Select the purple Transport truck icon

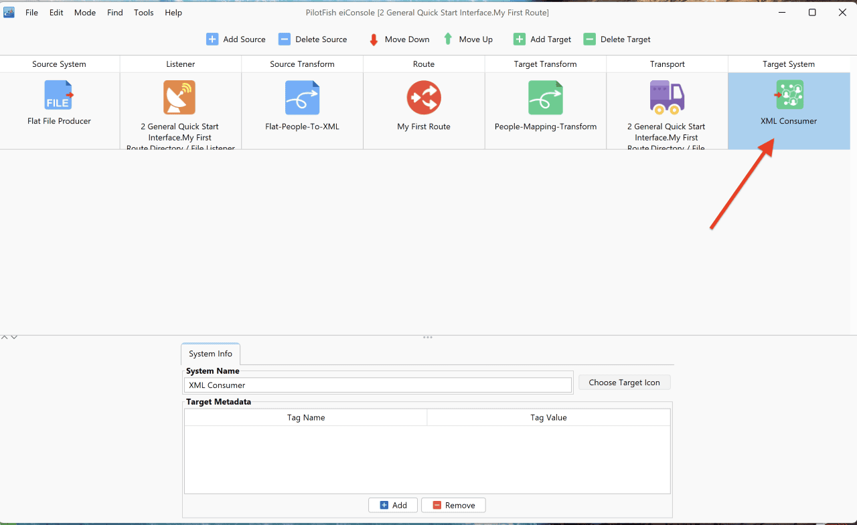(667, 98)
